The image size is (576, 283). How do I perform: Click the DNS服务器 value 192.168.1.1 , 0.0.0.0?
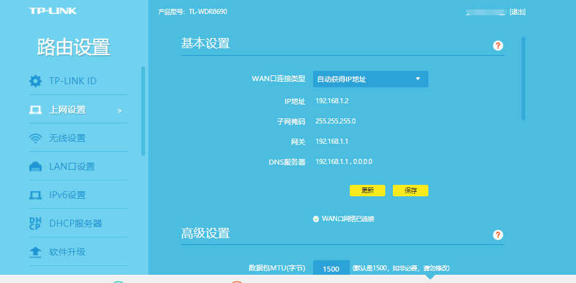[344, 161]
